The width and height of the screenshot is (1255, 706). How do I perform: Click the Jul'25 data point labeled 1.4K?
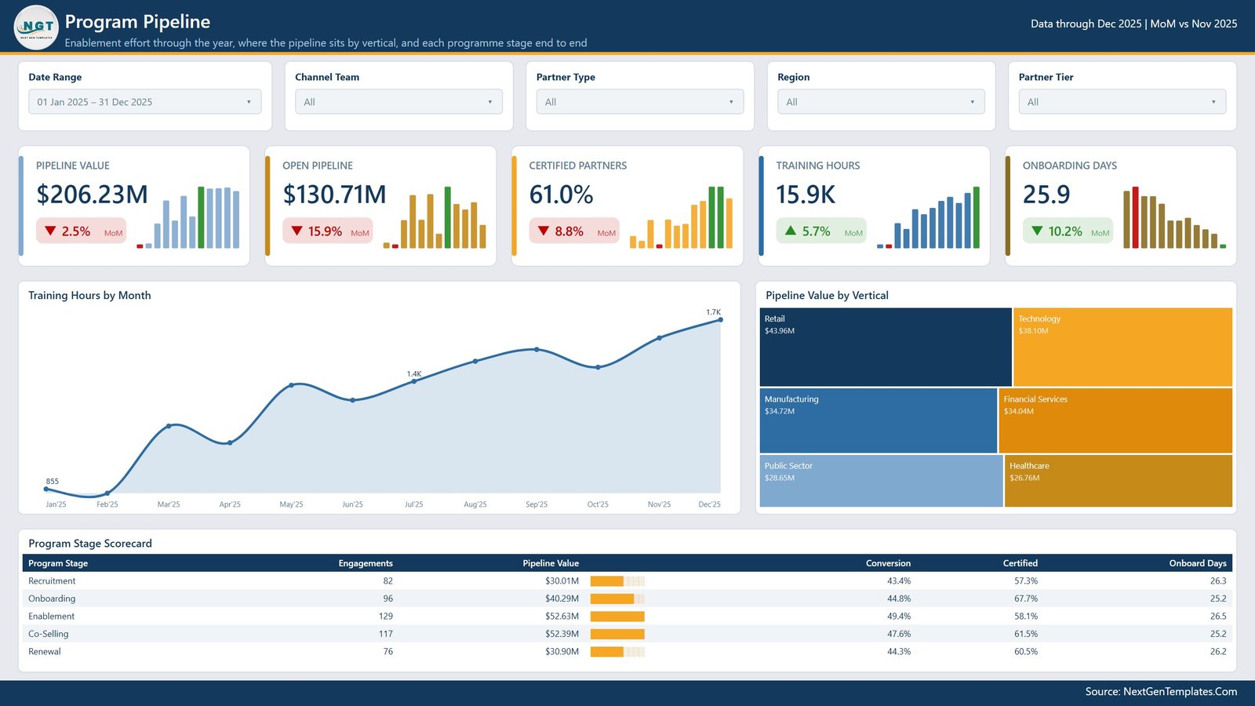(x=414, y=381)
